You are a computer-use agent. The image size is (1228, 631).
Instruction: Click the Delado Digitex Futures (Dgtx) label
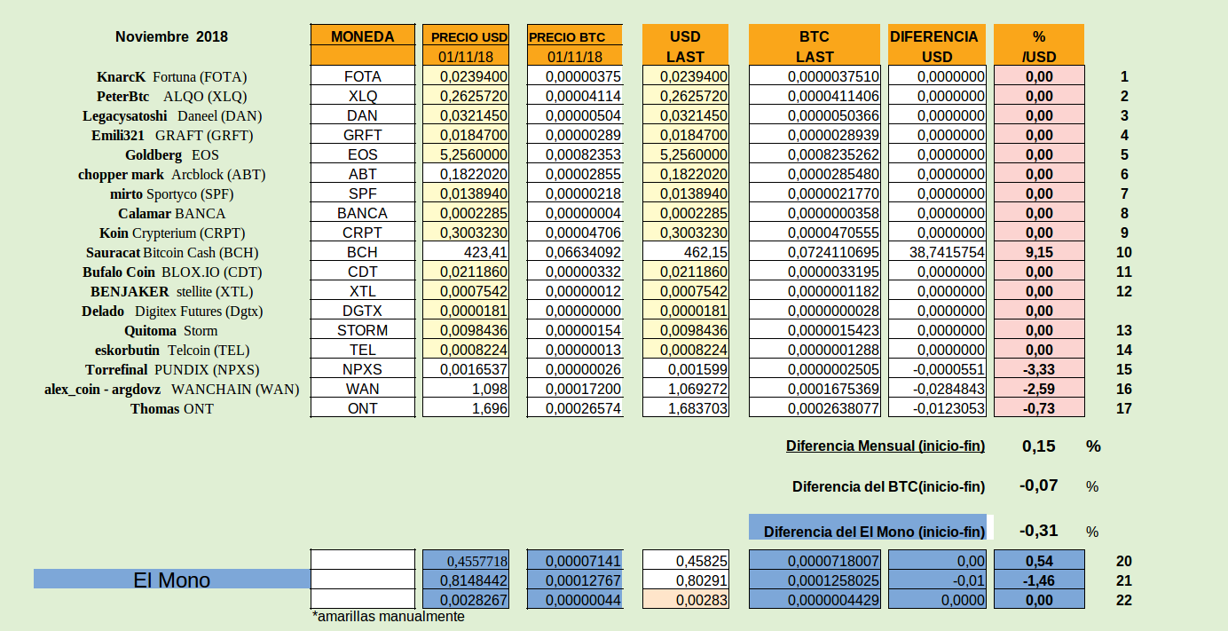(x=172, y=311)
